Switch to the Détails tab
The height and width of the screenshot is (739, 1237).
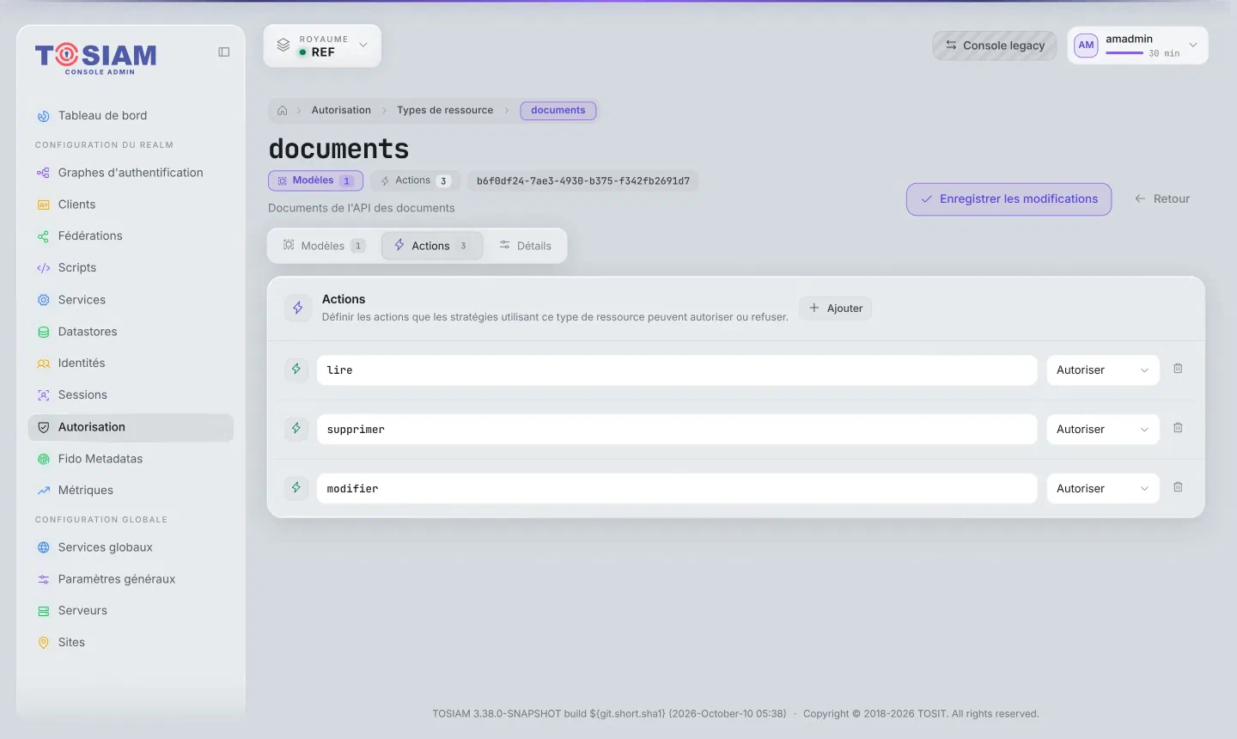[x=525, y=246]
